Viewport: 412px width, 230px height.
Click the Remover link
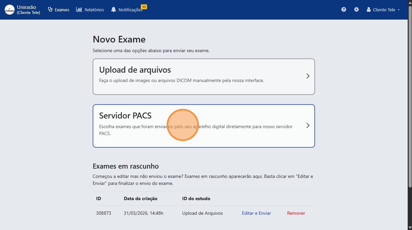click(x=296, y=213)
